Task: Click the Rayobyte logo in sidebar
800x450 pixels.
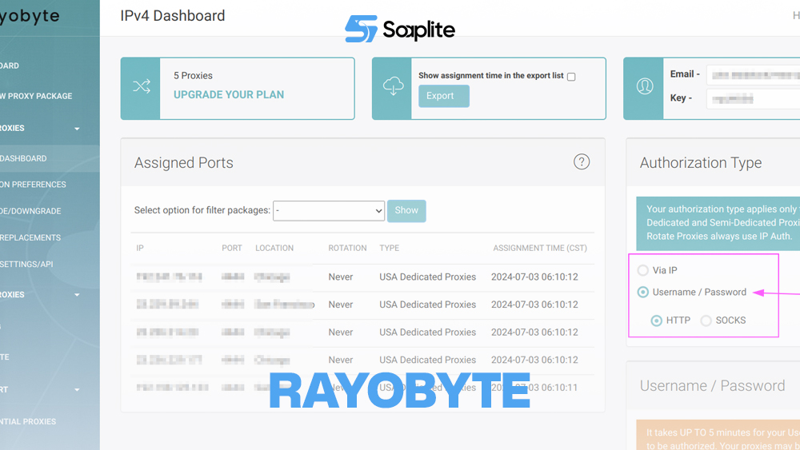Action: point(30,16)
